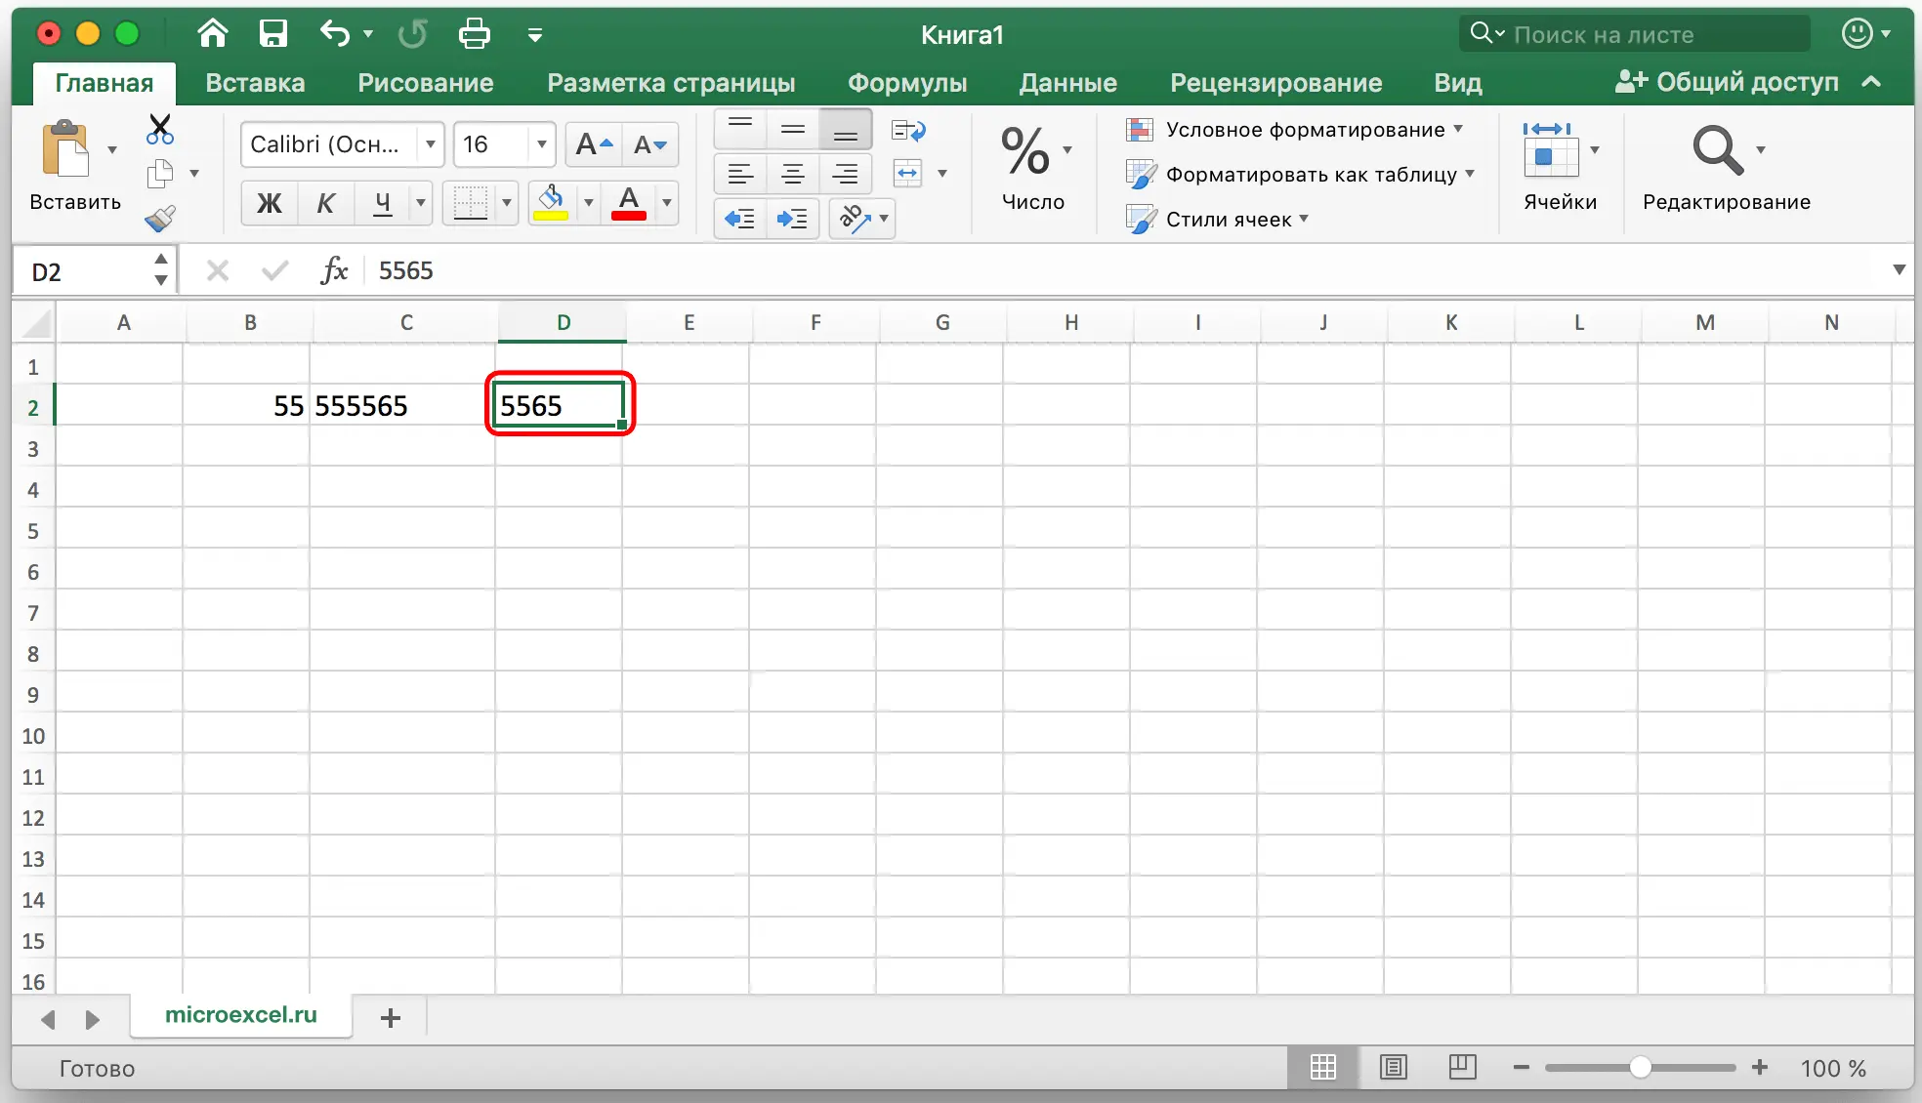
Task: Apply red font color to text
Action: (x=629, y=203)
